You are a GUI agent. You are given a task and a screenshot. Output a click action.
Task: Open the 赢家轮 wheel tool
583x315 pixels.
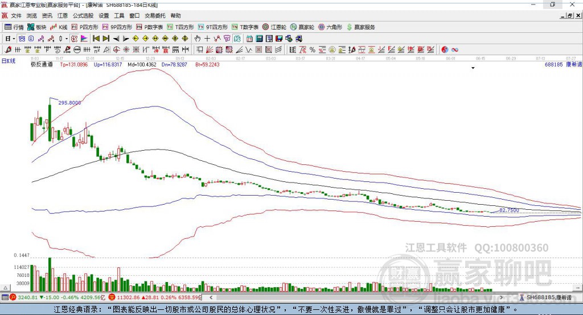tap(302, 27)
